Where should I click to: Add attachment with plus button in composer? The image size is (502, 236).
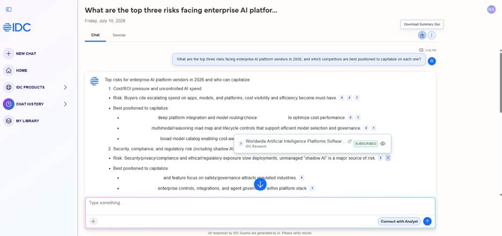93,221
